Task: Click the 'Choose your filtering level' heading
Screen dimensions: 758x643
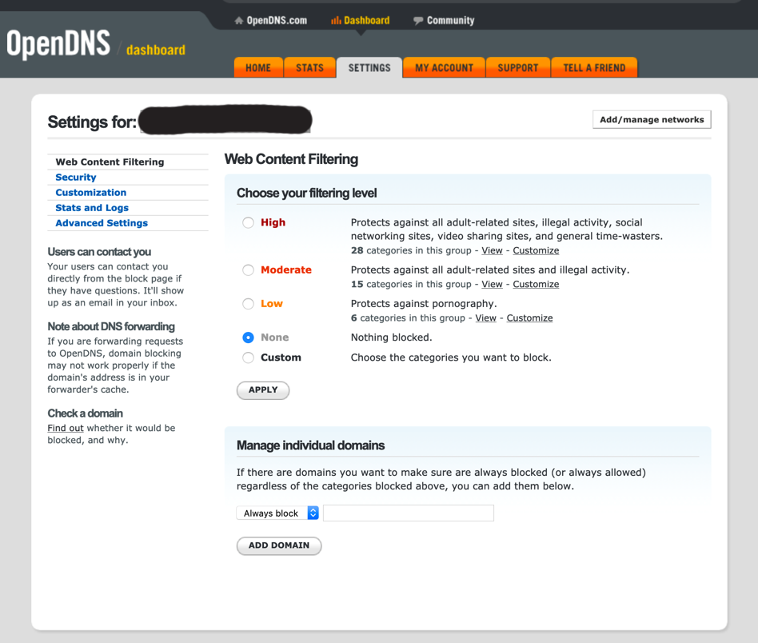Action: (x=306, y=194)
